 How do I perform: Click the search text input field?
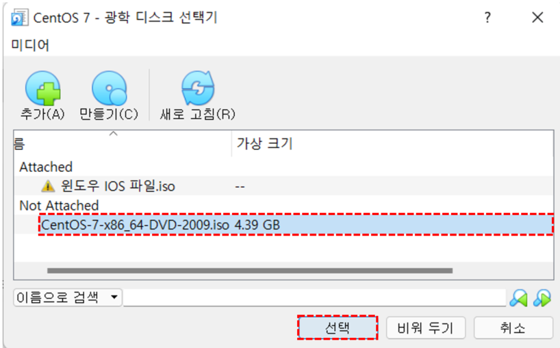pos(315,297)
